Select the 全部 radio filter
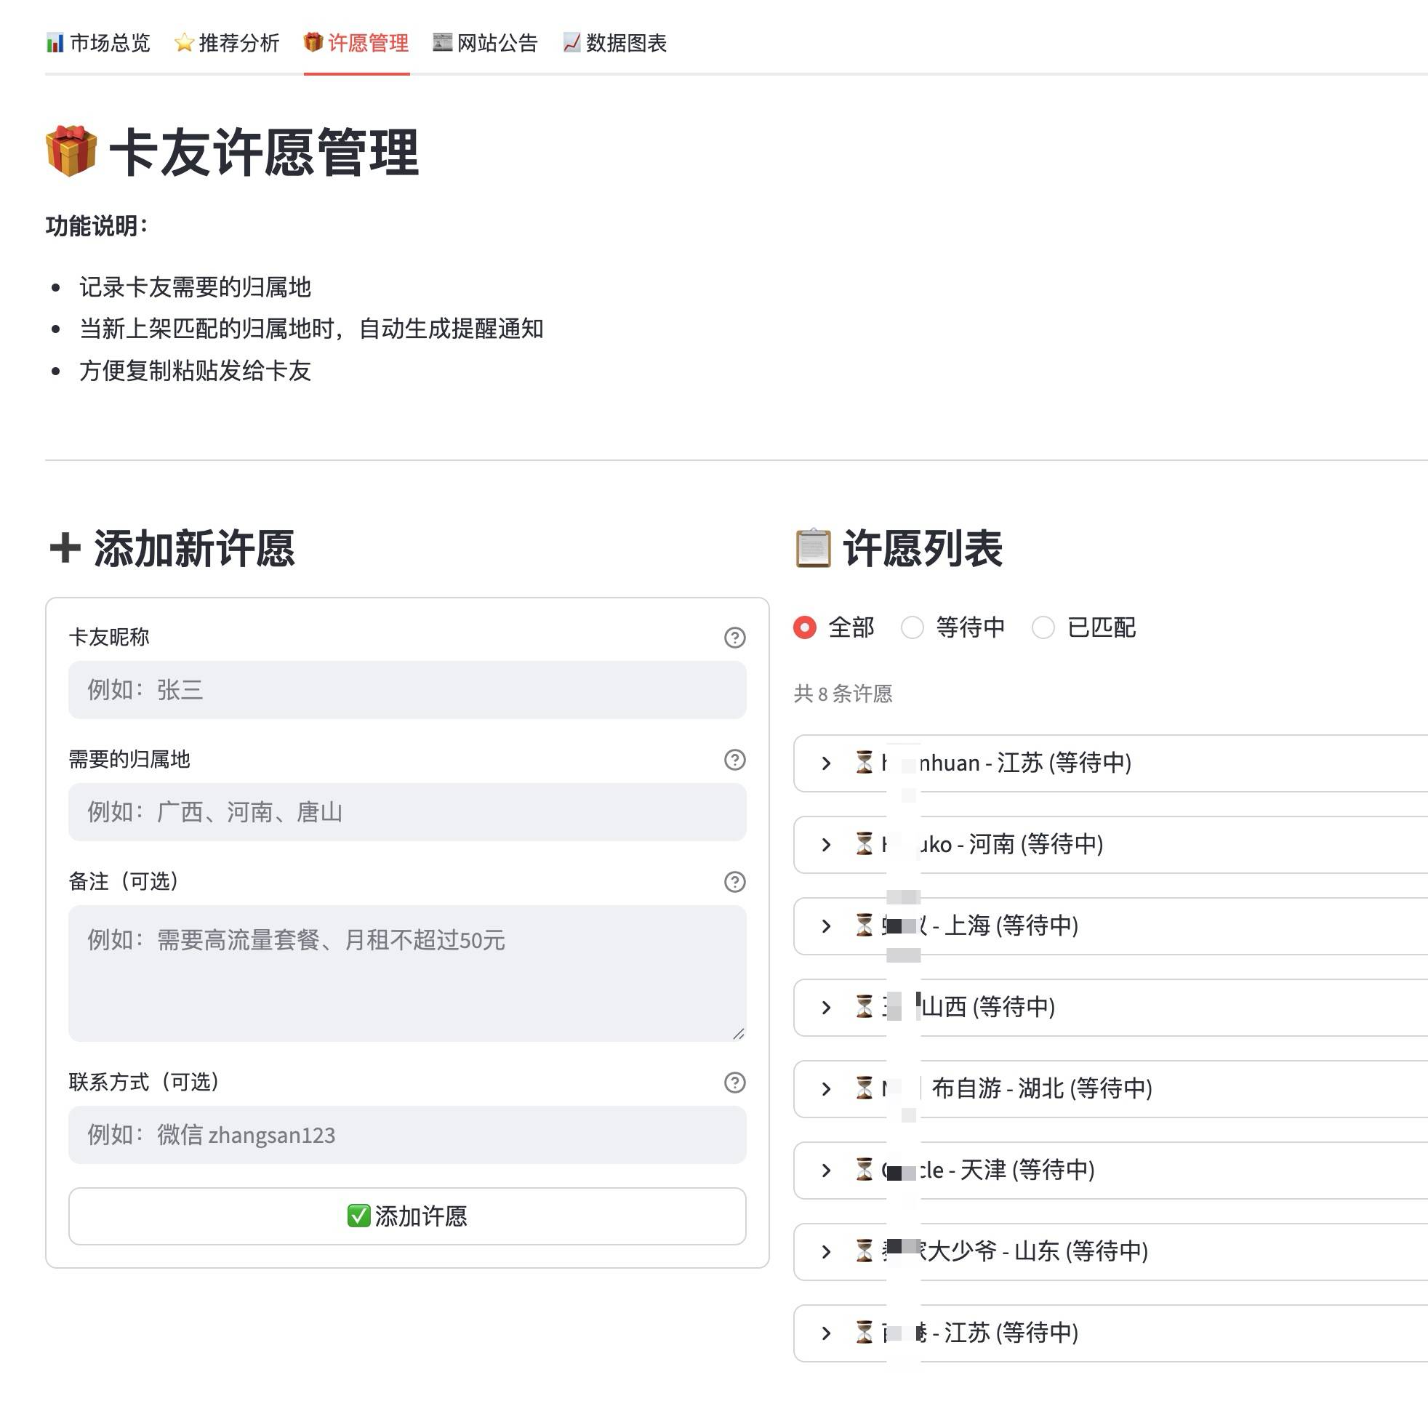This screenshot has width=1428, height=1409. [804, 627]
